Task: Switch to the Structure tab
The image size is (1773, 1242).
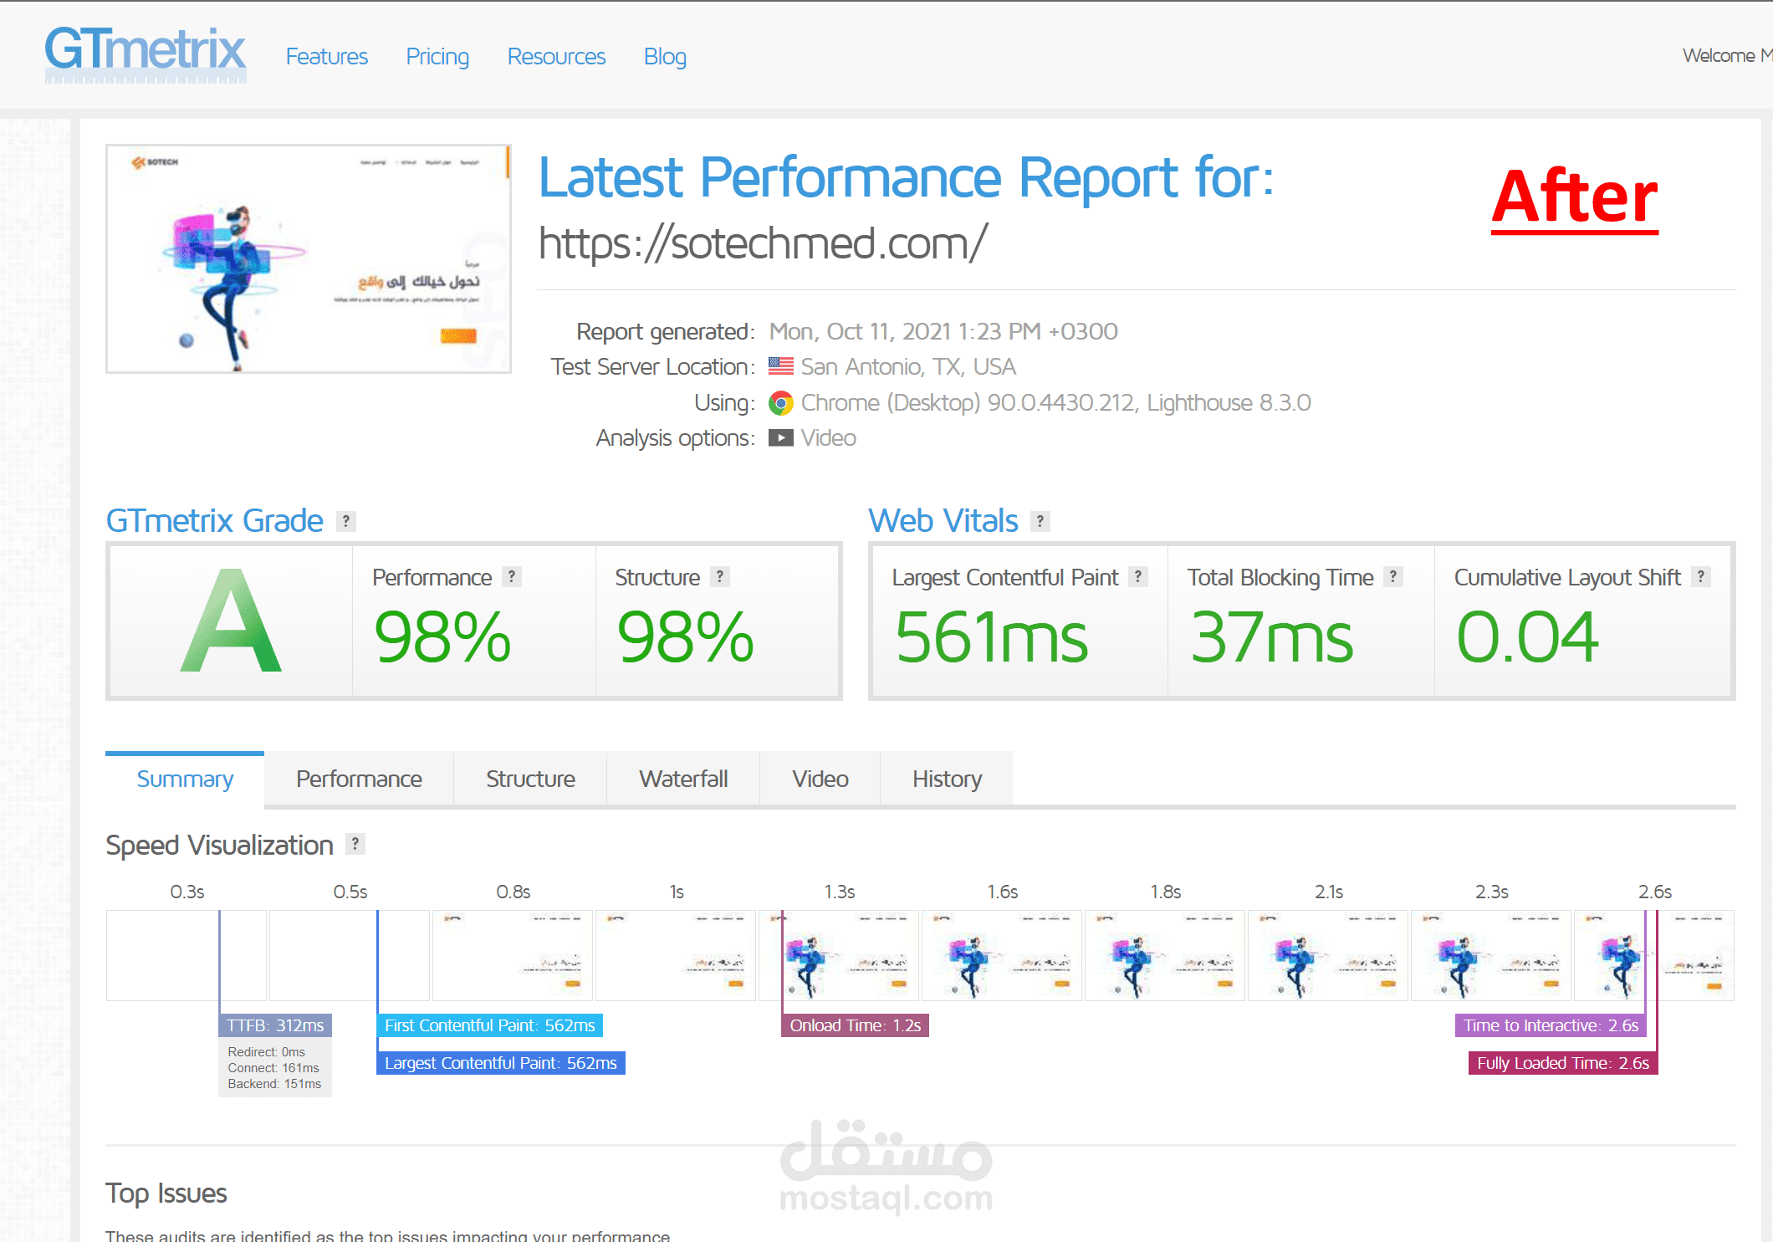Action: [530, 779]
